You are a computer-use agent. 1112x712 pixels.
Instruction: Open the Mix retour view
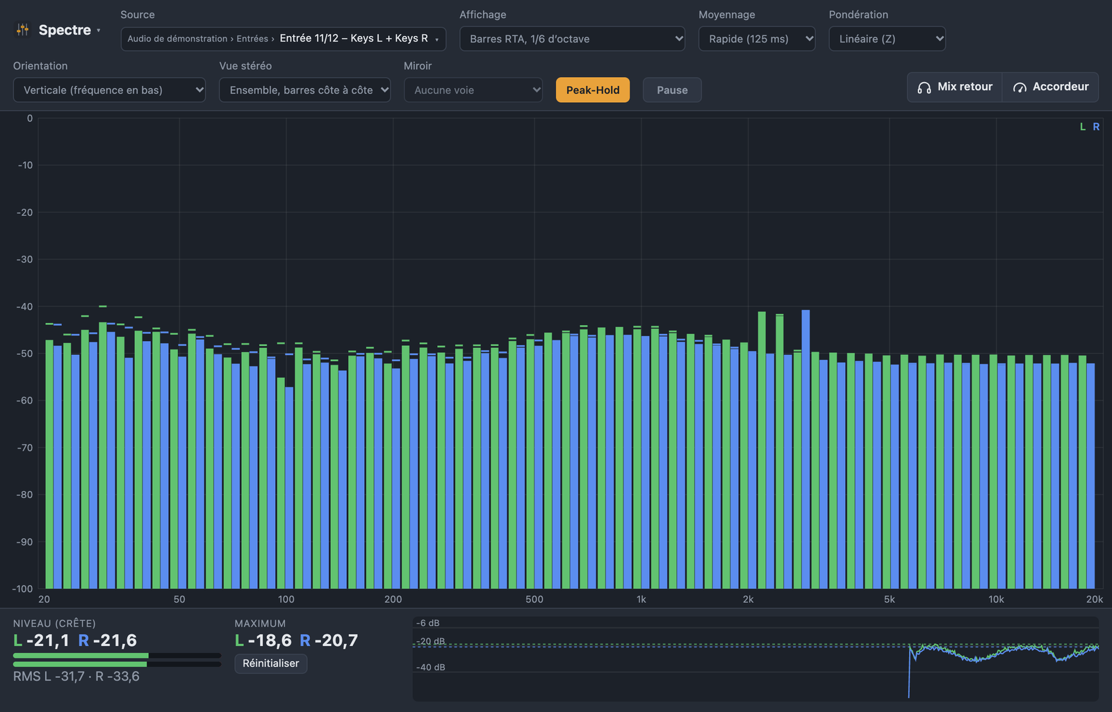coord(955,88)
